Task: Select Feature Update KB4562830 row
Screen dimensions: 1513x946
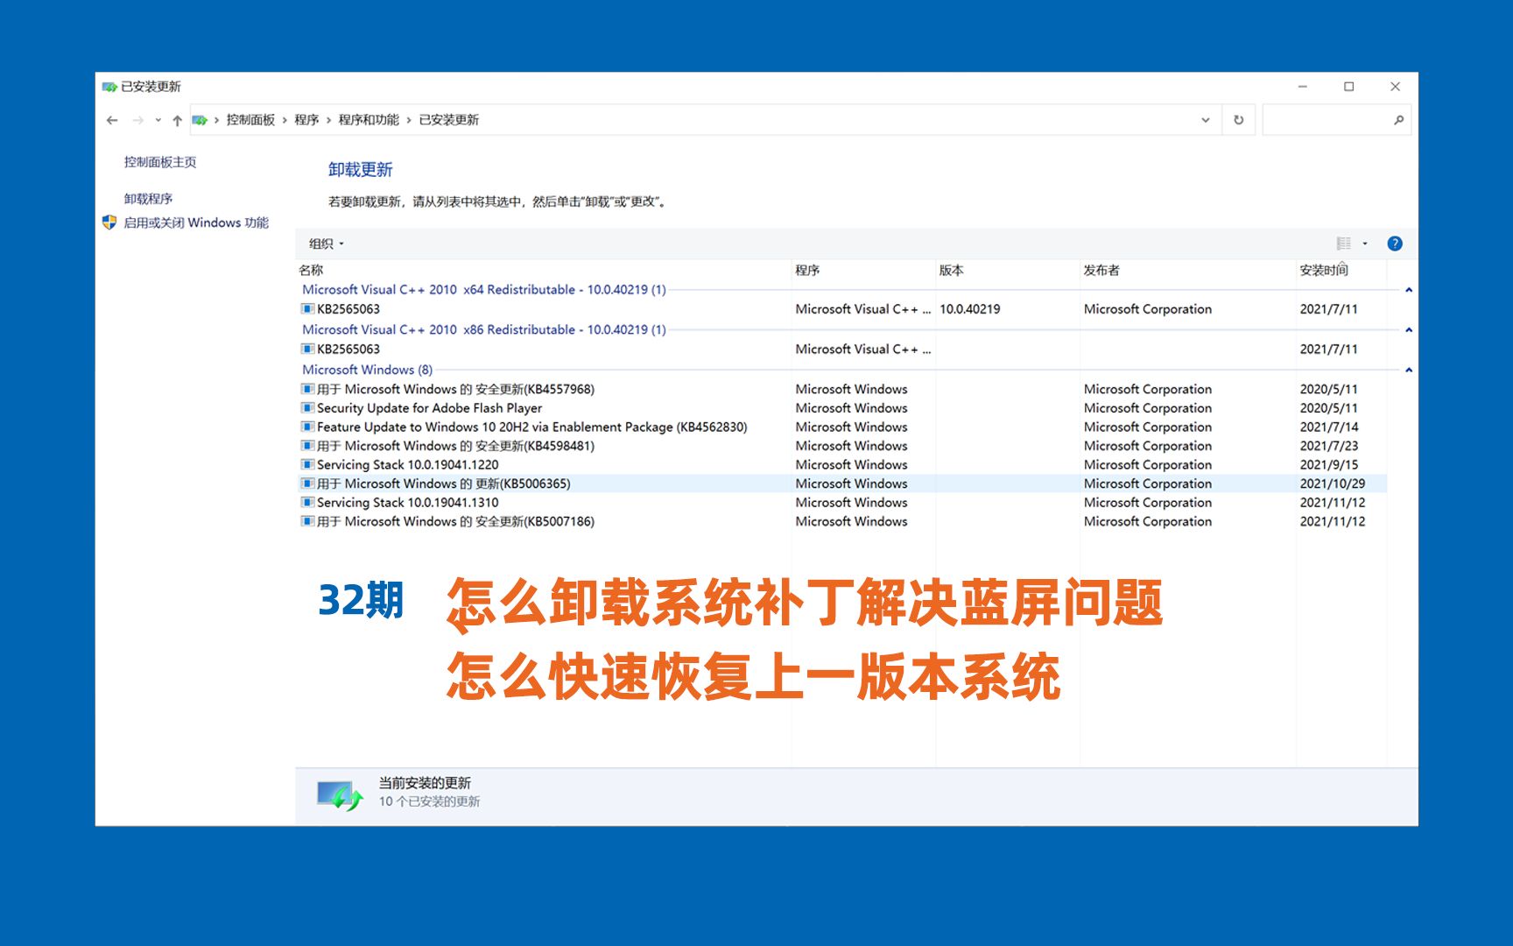Action: (842, 427)
